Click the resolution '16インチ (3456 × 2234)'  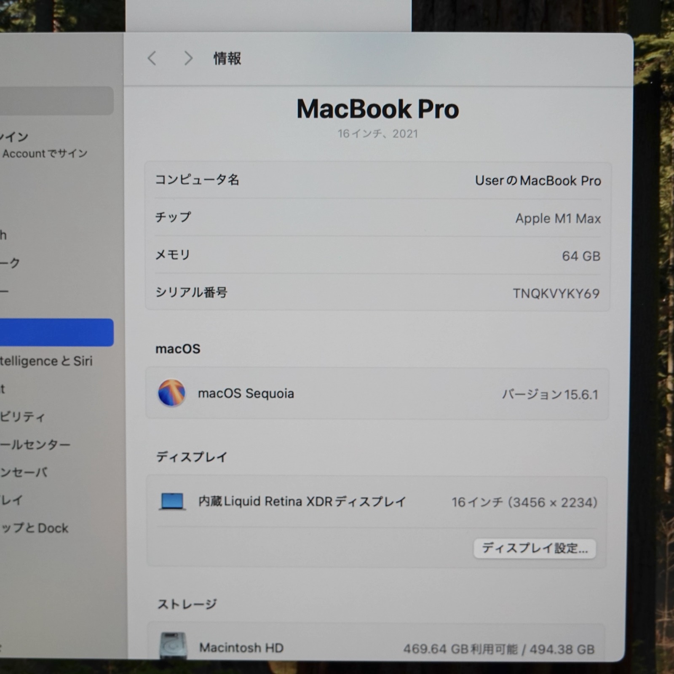524,502
